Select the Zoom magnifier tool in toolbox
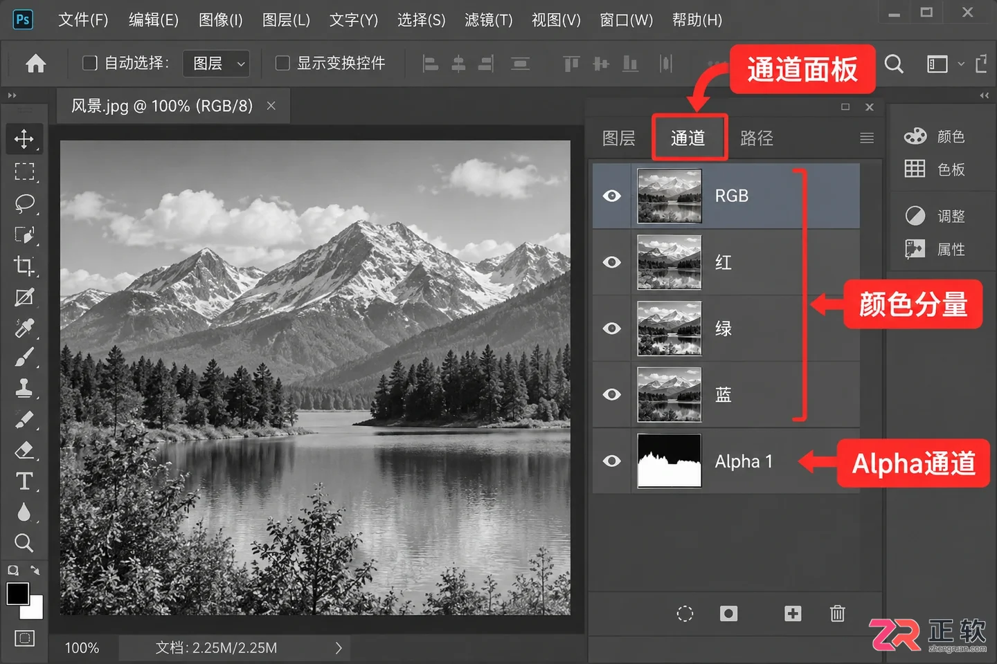Image resolution: width=997 pixels, height=664 pixels. tap(24, 542)
